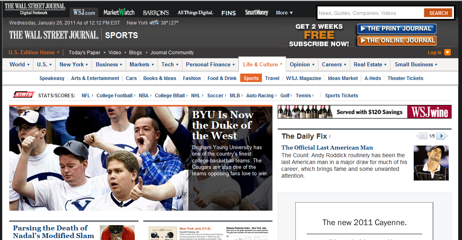Go to next Daily Fix item arrow

pos(442,136)
